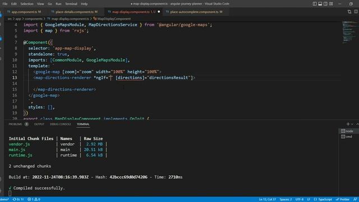The width and height of the screenshot is (359, 202).
Task: Click 'app-map-display' selector string
Action: (73, 48)
